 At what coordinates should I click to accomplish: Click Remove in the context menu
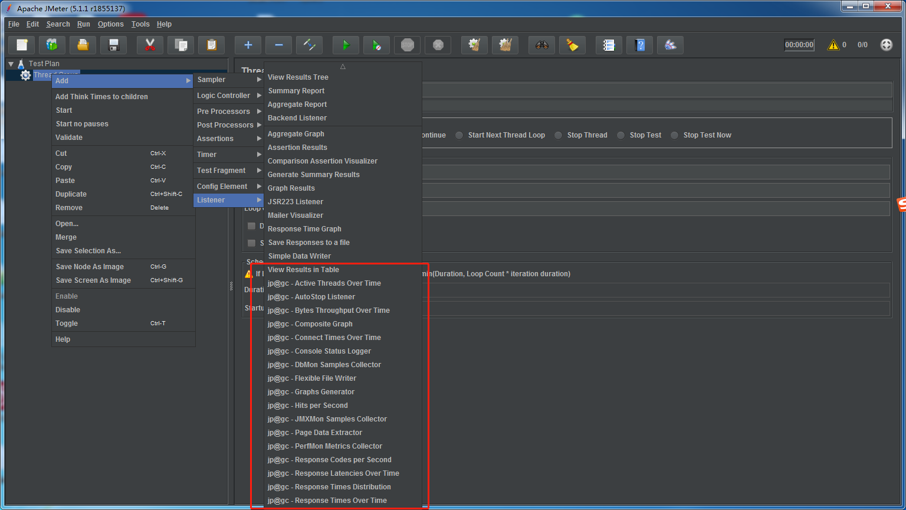point(123,208)
